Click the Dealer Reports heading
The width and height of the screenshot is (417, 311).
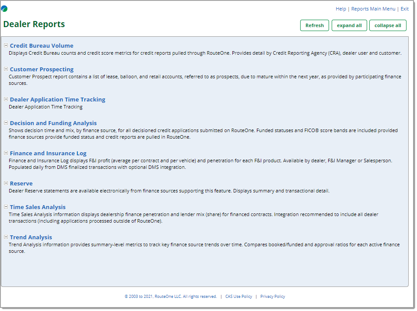click(x=34, y=24)
